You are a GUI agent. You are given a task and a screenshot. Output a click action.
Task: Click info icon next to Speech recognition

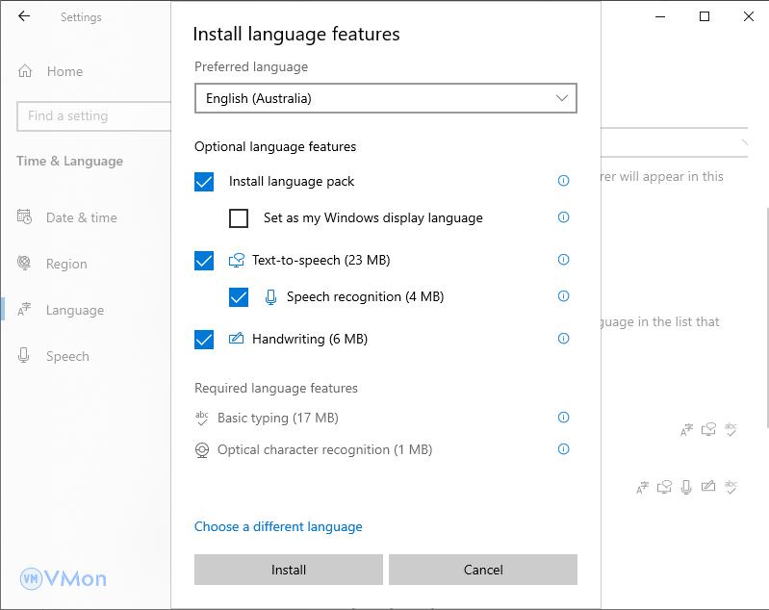(564, 296)
